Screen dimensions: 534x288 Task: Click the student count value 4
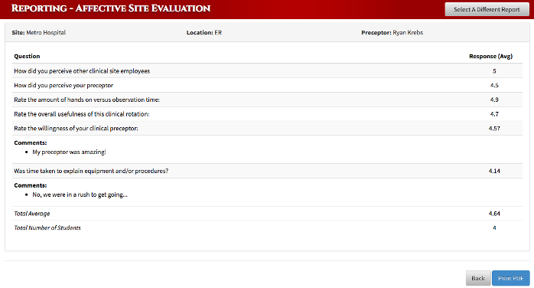[x=494, y=227]
